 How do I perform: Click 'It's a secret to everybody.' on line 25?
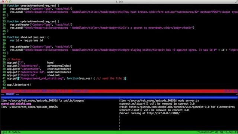click(x=143, y=28)
